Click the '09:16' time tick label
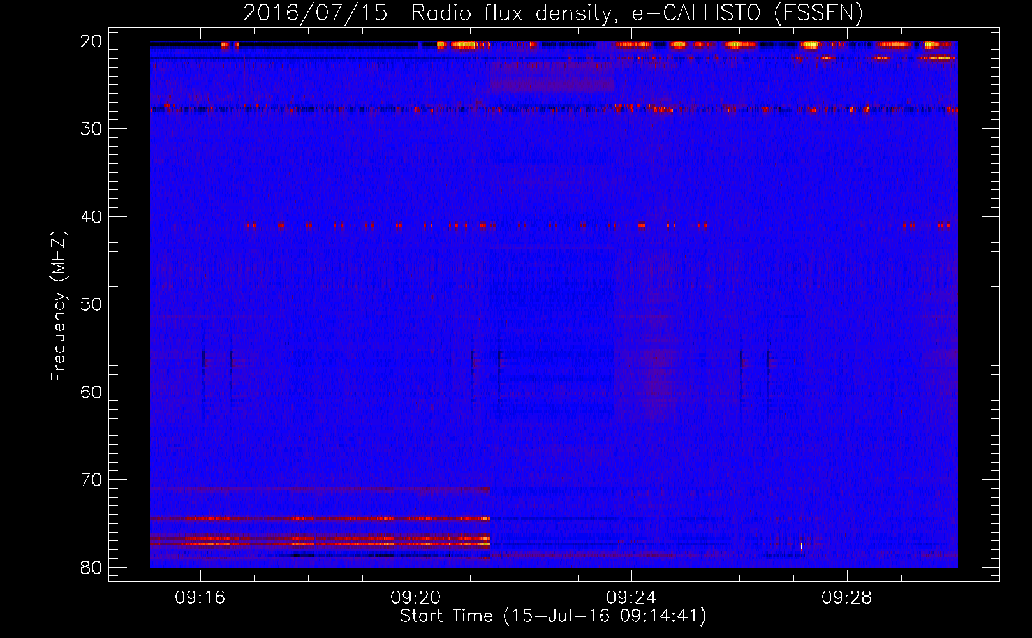The width and height of the screenshot is (1032, 638). coord(200,598)
